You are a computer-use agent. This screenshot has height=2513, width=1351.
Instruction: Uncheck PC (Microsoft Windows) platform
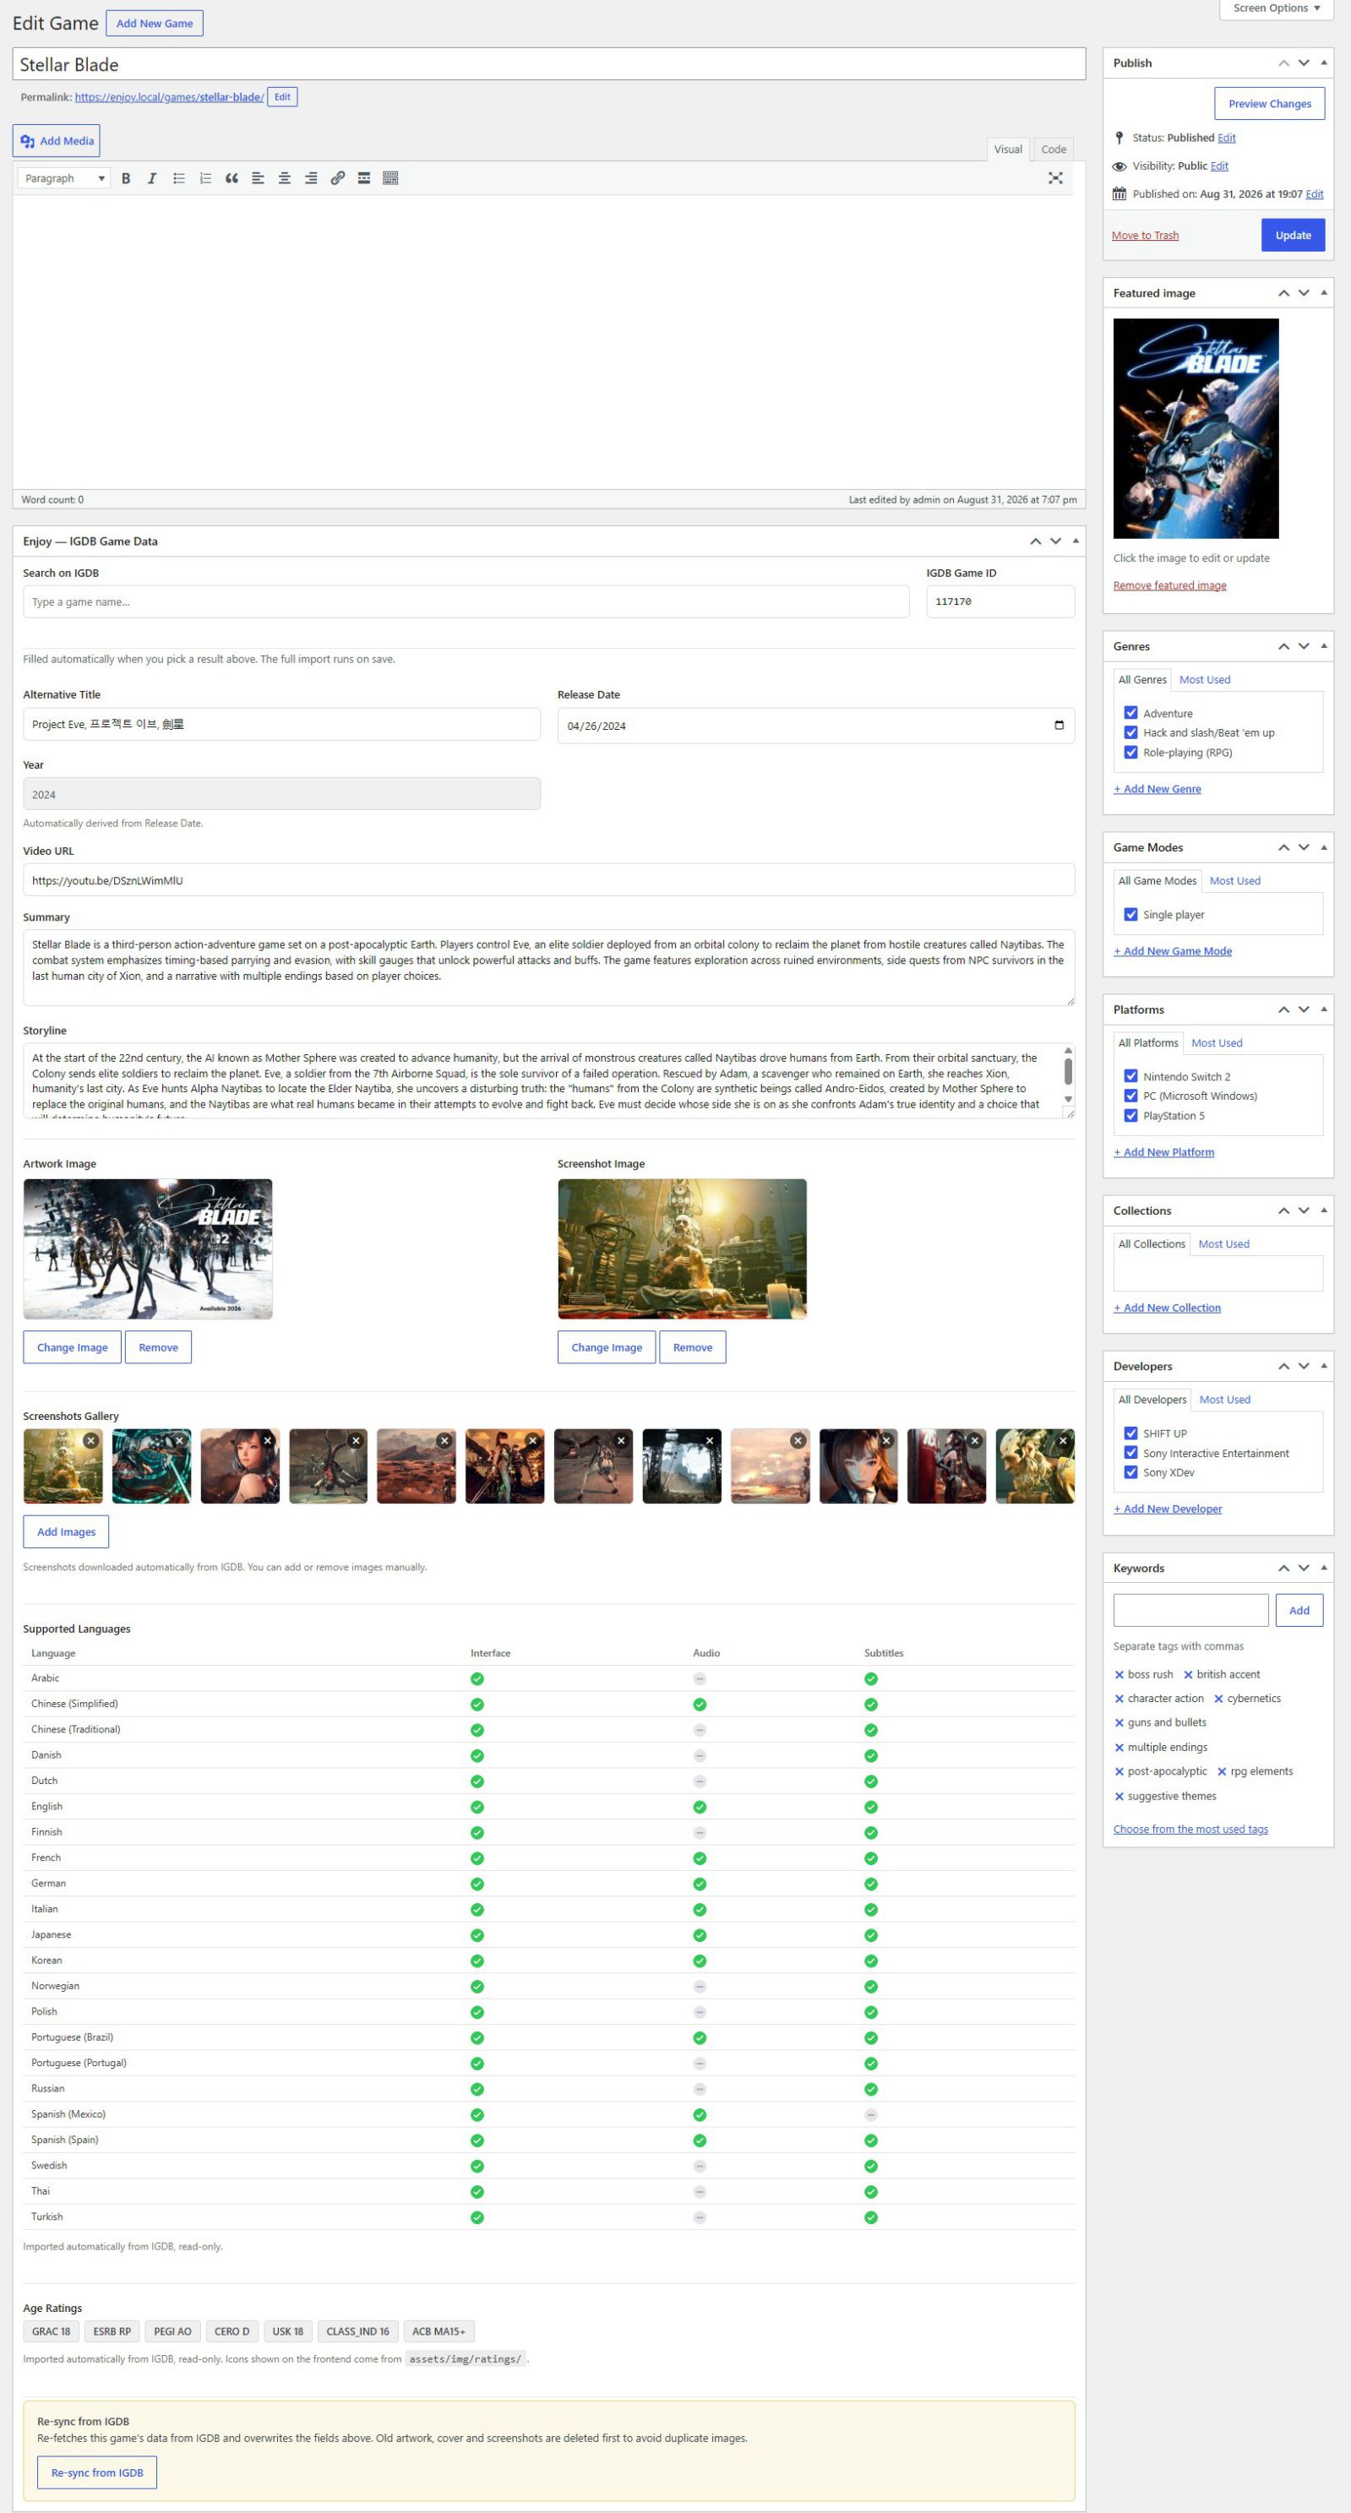(x=1131, y=1096)
